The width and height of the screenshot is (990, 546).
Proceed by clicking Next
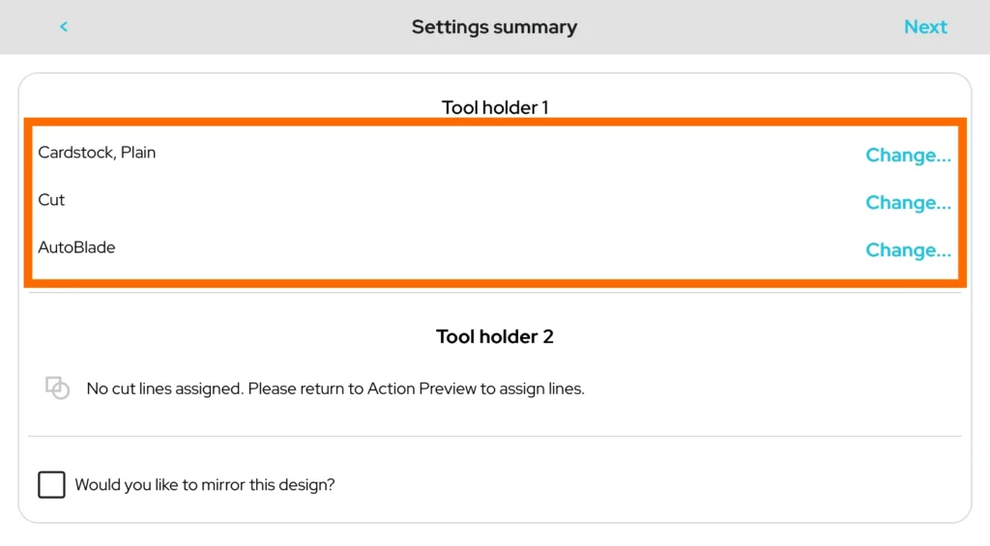click(x=925, y=27)
